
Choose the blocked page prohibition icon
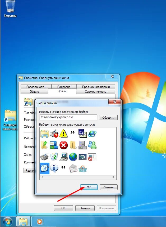pos(92,157)
